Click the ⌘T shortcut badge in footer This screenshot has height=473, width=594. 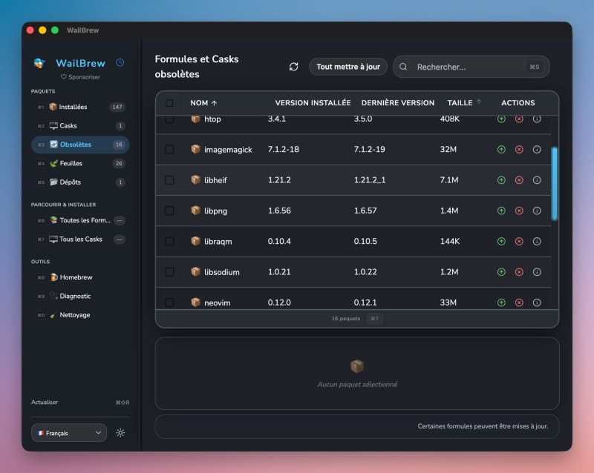[x=375, y=319]
